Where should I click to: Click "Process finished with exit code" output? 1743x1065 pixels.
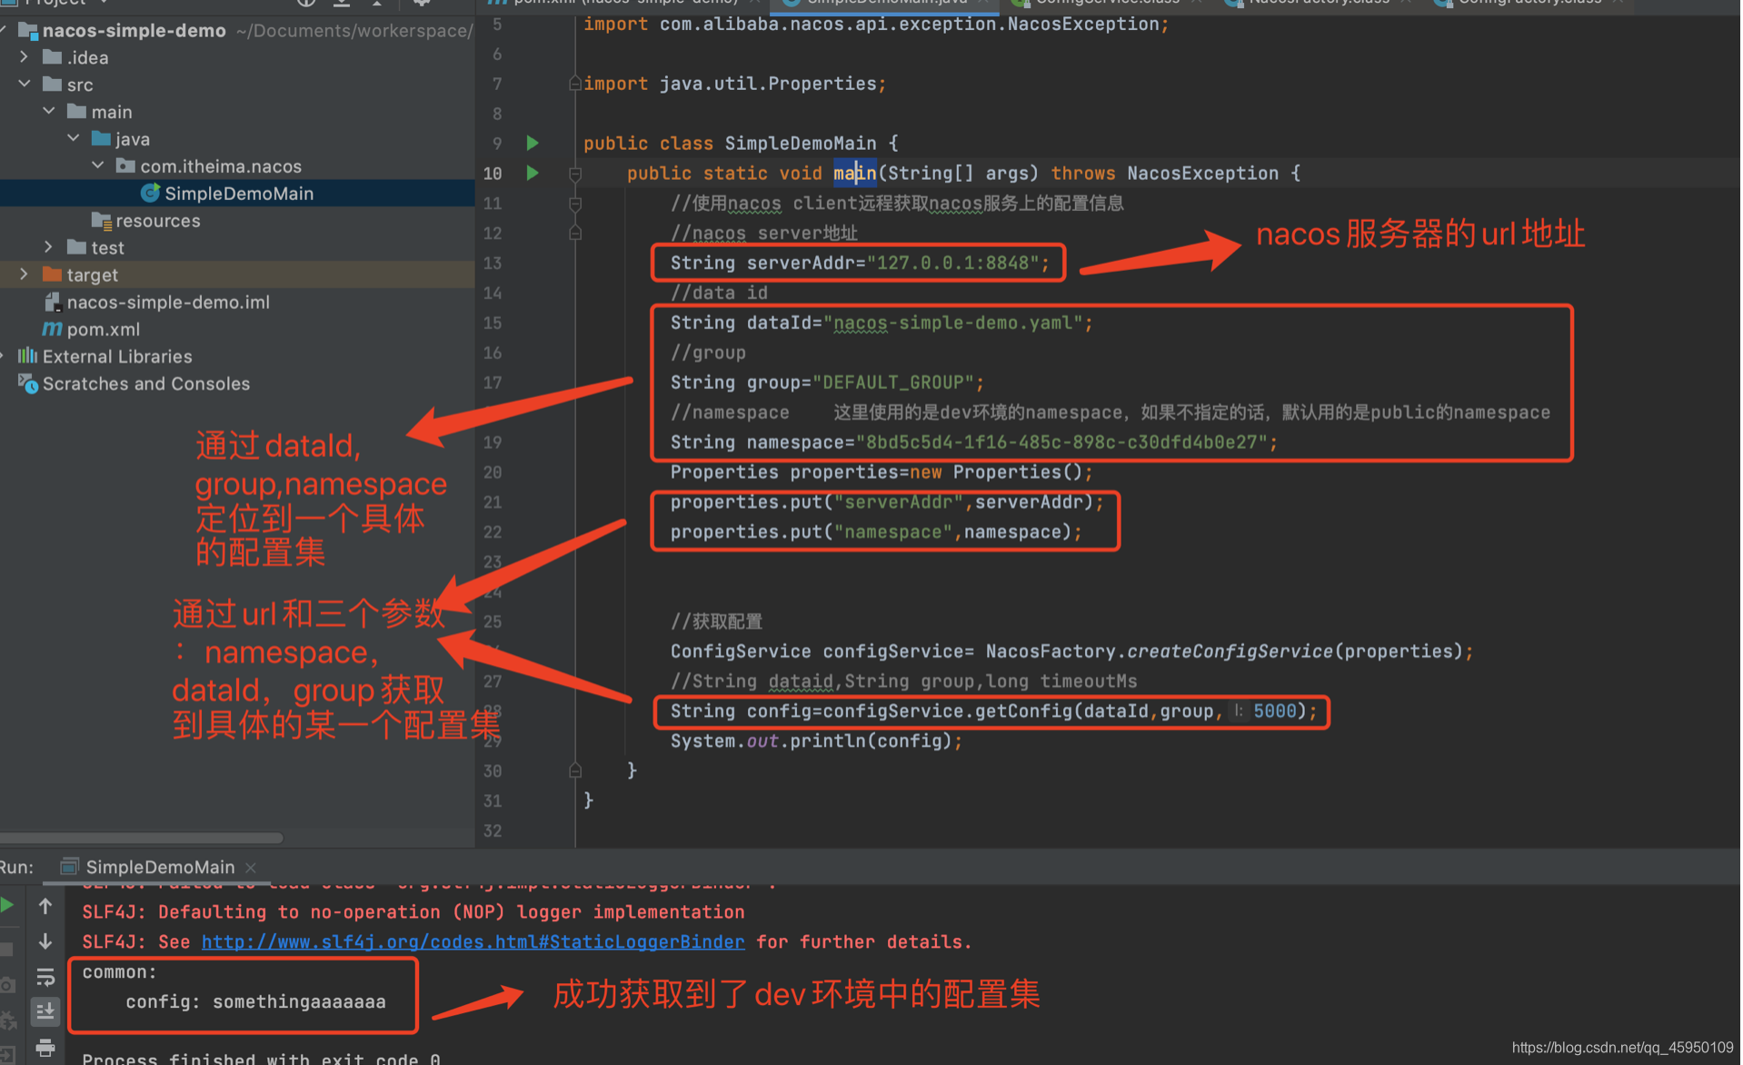261,1058
